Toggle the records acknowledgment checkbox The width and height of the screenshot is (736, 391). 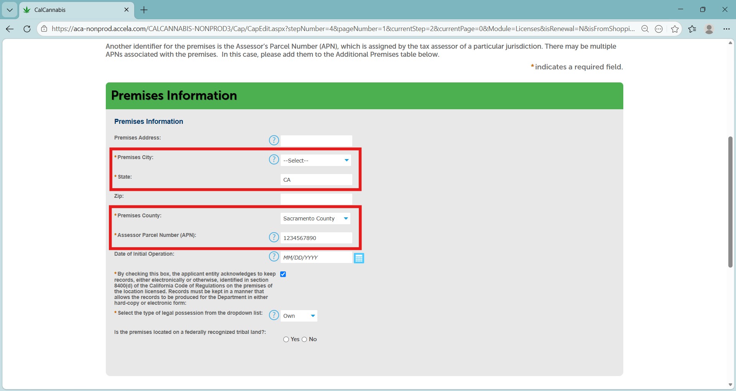point(283,274)
